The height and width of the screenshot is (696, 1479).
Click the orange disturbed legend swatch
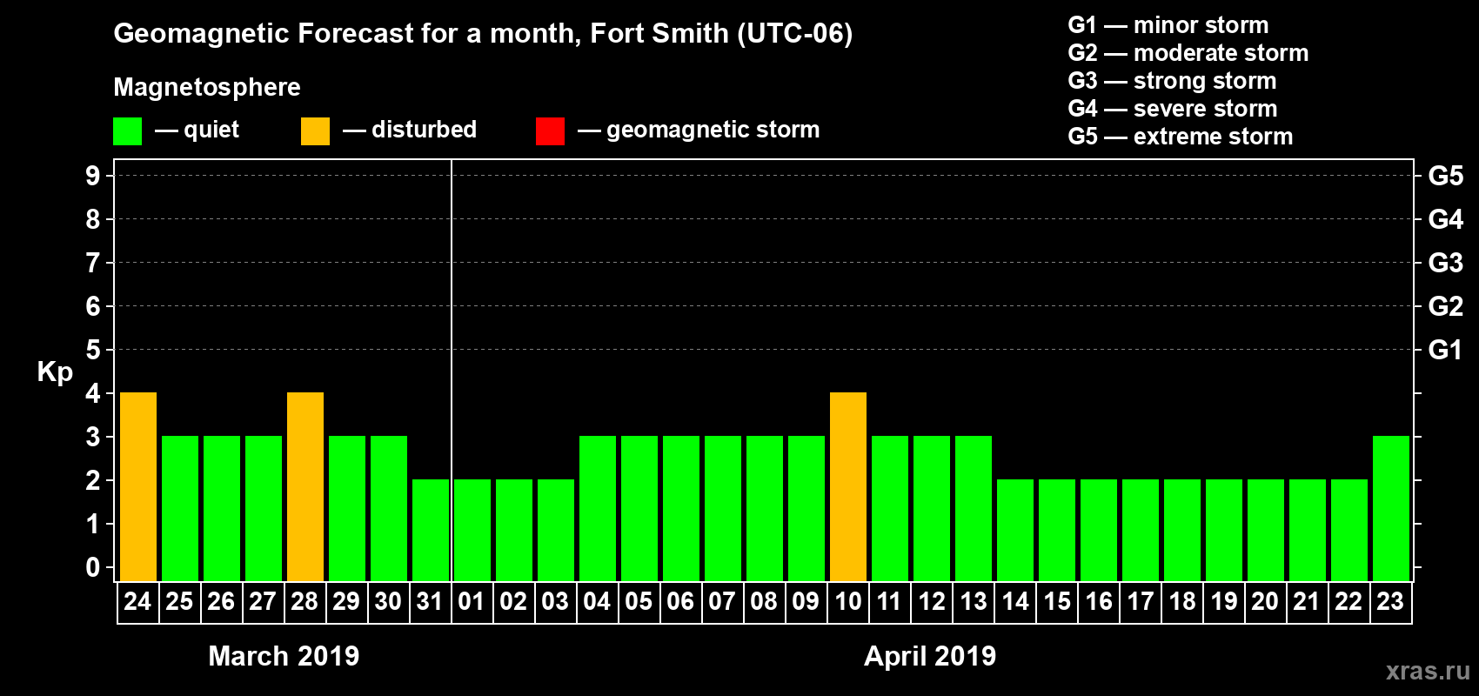[315, 131]
